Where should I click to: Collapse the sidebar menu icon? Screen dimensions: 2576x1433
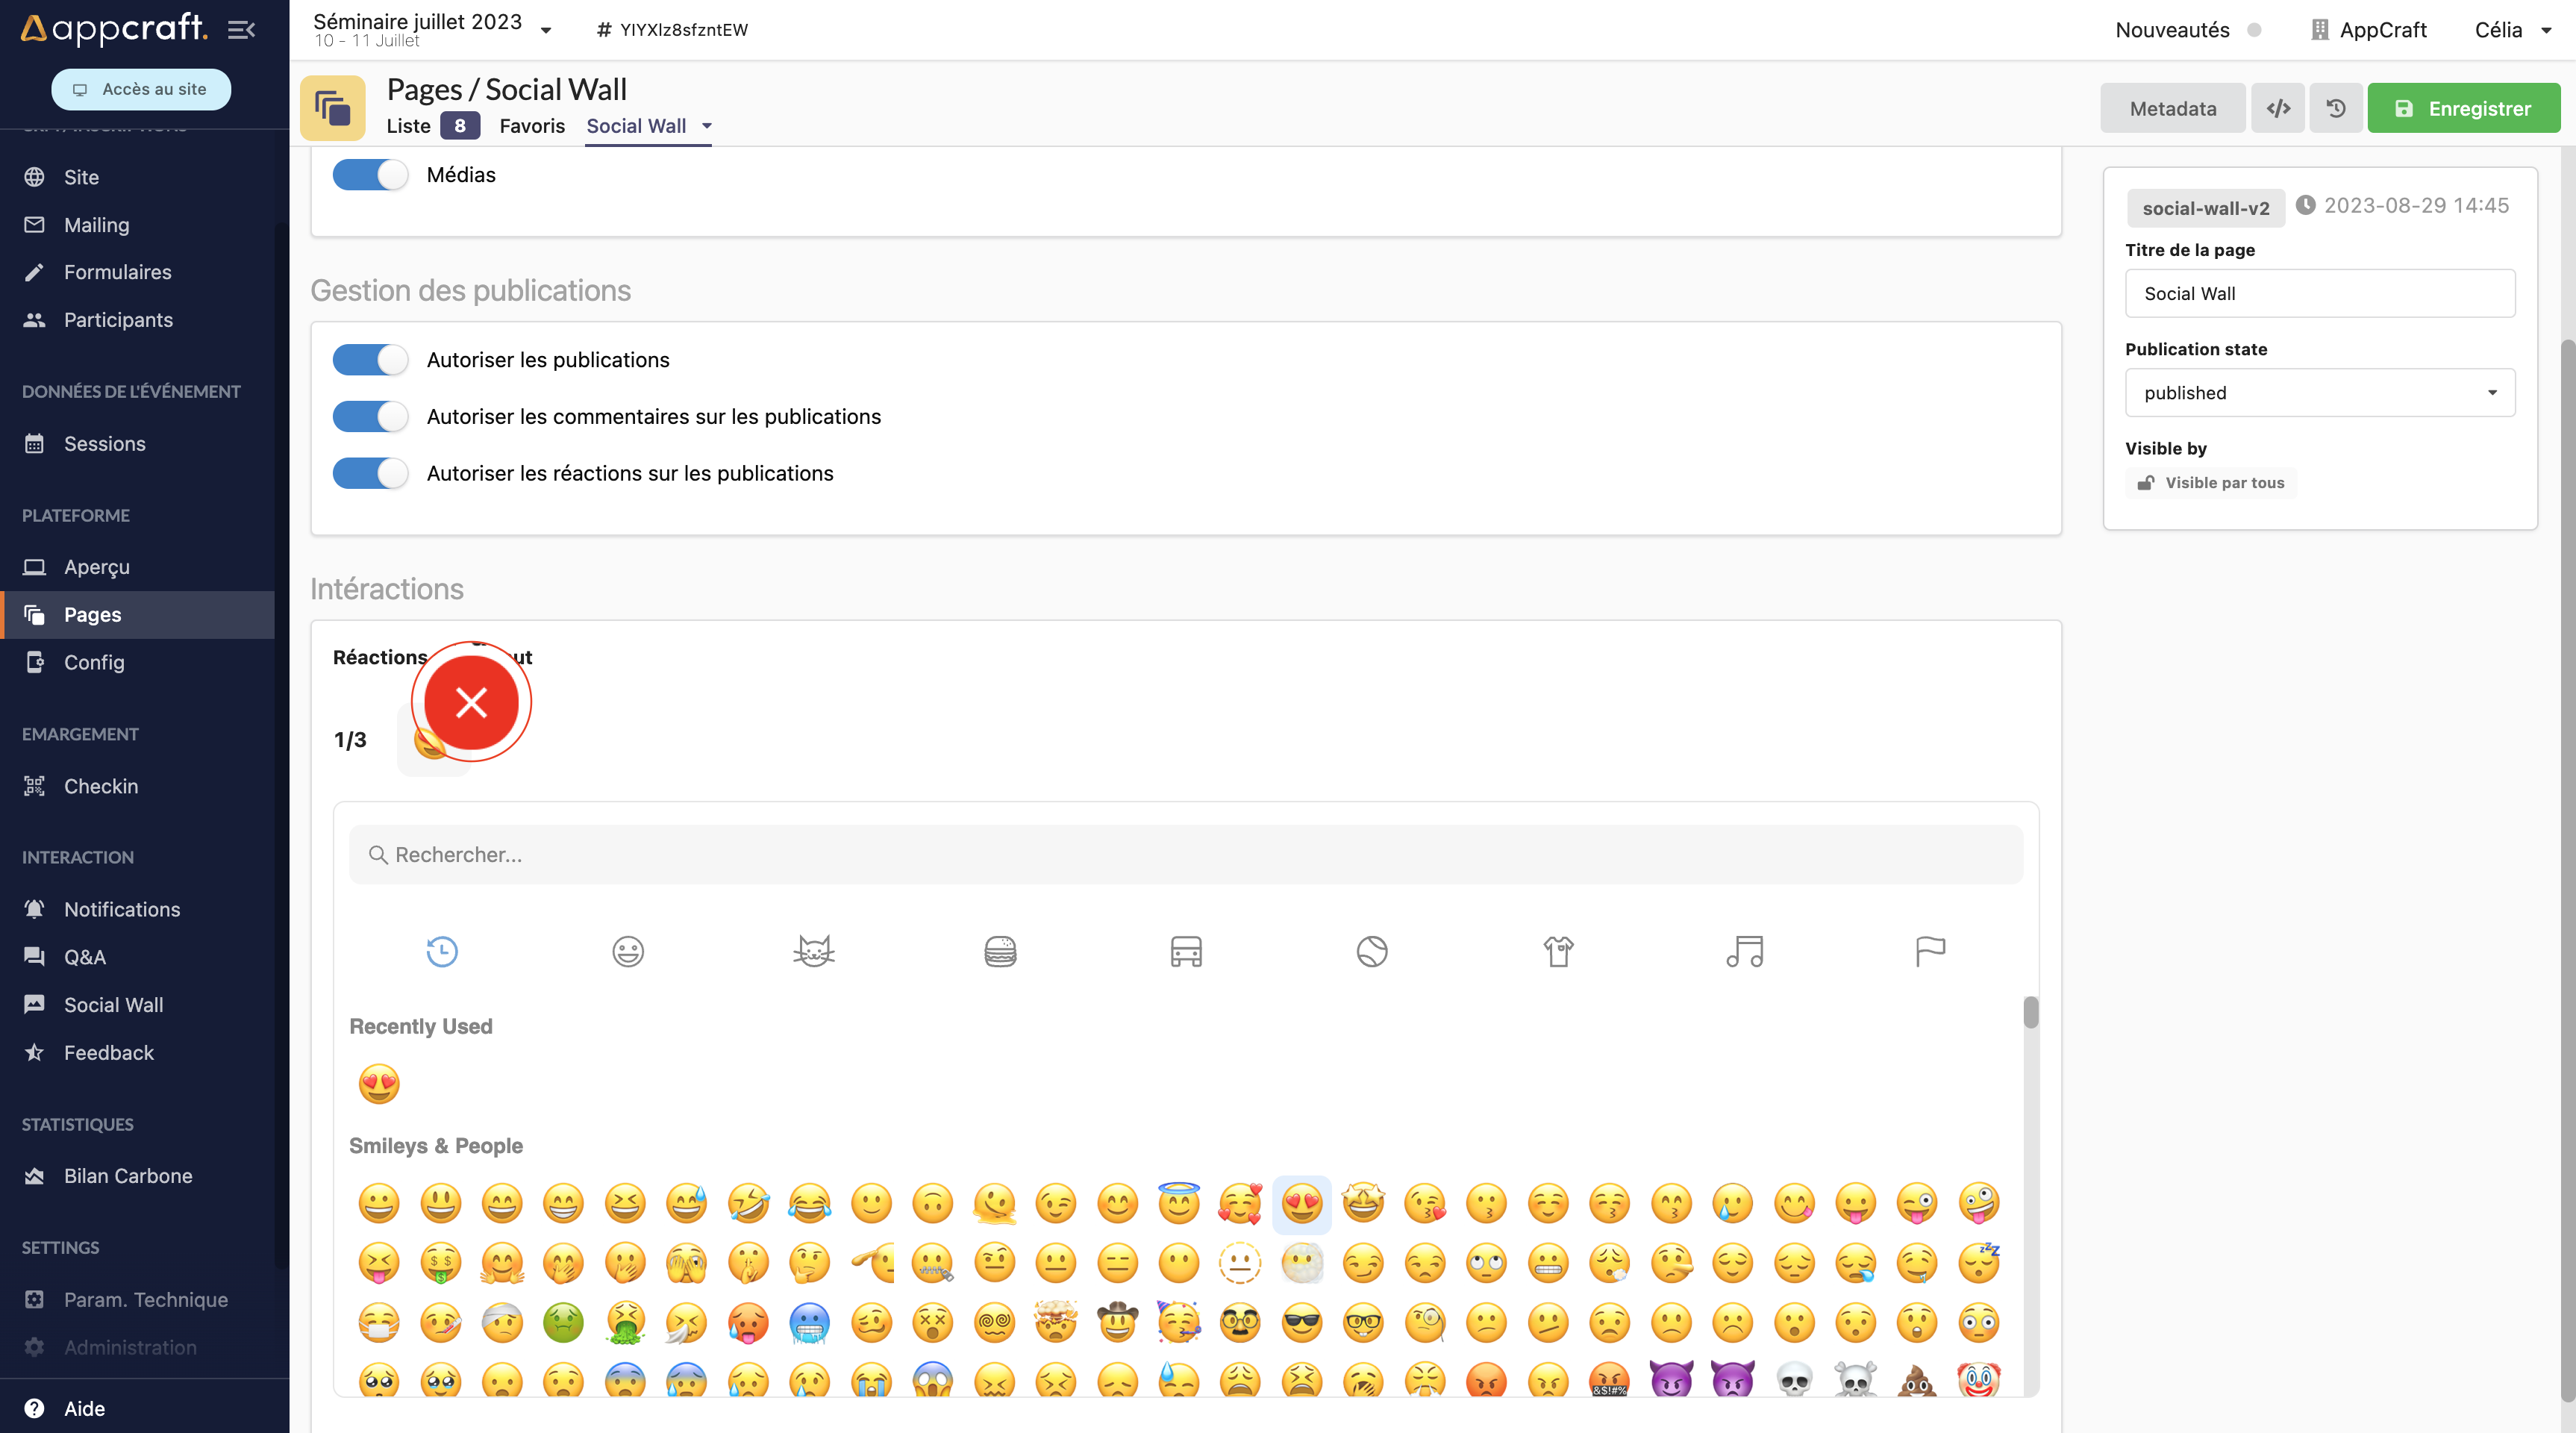tap(241, 29)
